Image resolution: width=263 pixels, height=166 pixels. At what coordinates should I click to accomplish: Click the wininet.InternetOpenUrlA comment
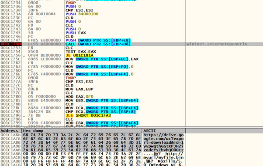click(217, 44)
